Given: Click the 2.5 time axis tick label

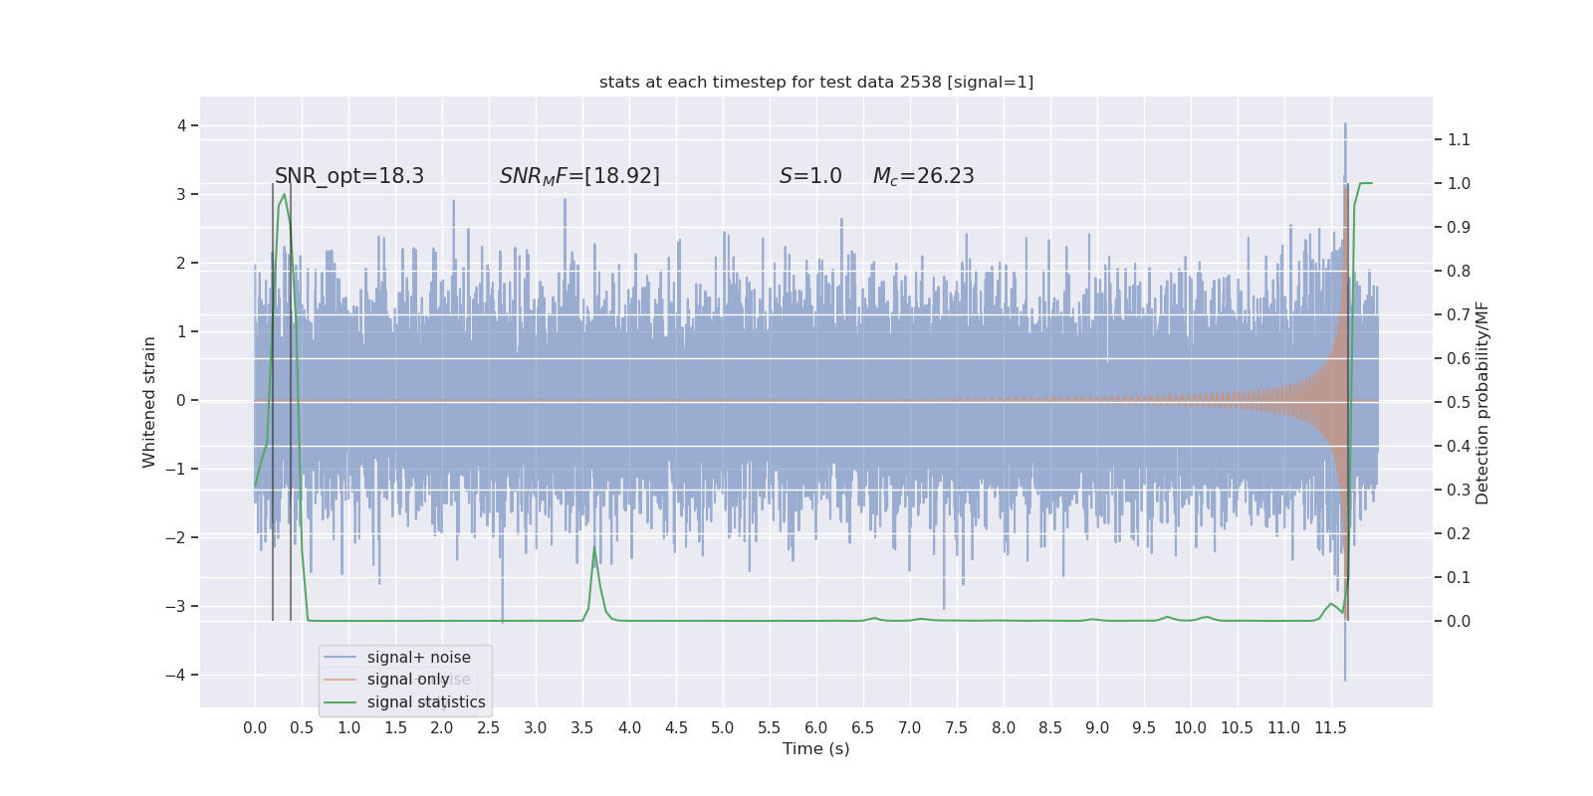Looking at the screenshot, I should tap(489, 727).
